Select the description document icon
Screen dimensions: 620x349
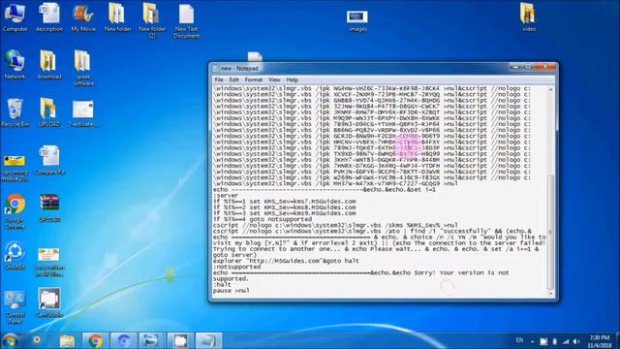[49, 17]
